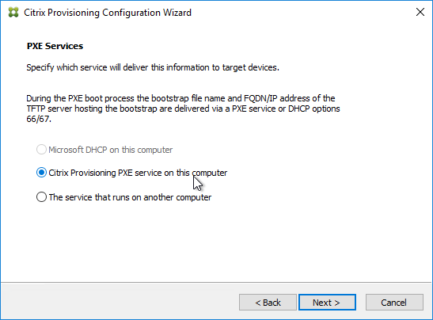Return to the previous page with Back
The height and width of the screenshot is (320, 433).
coord(268,303)
